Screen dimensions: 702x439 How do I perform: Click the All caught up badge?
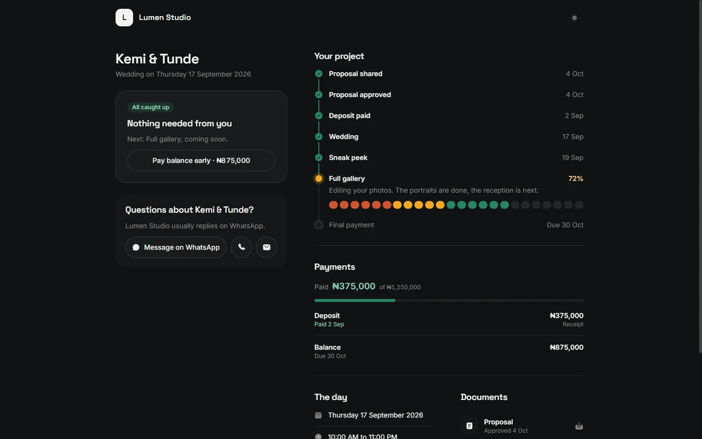click(151, 107)
